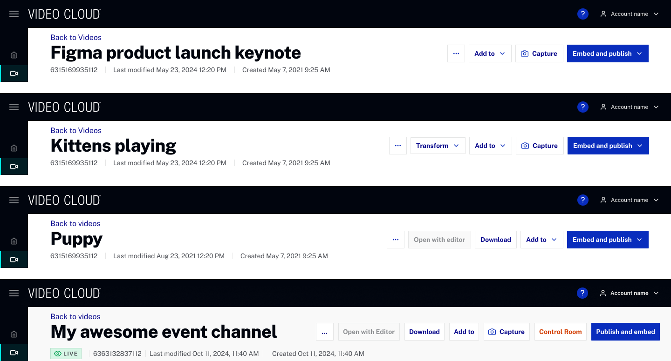Click Publish and embed for event channel

[x=625, y=332]
